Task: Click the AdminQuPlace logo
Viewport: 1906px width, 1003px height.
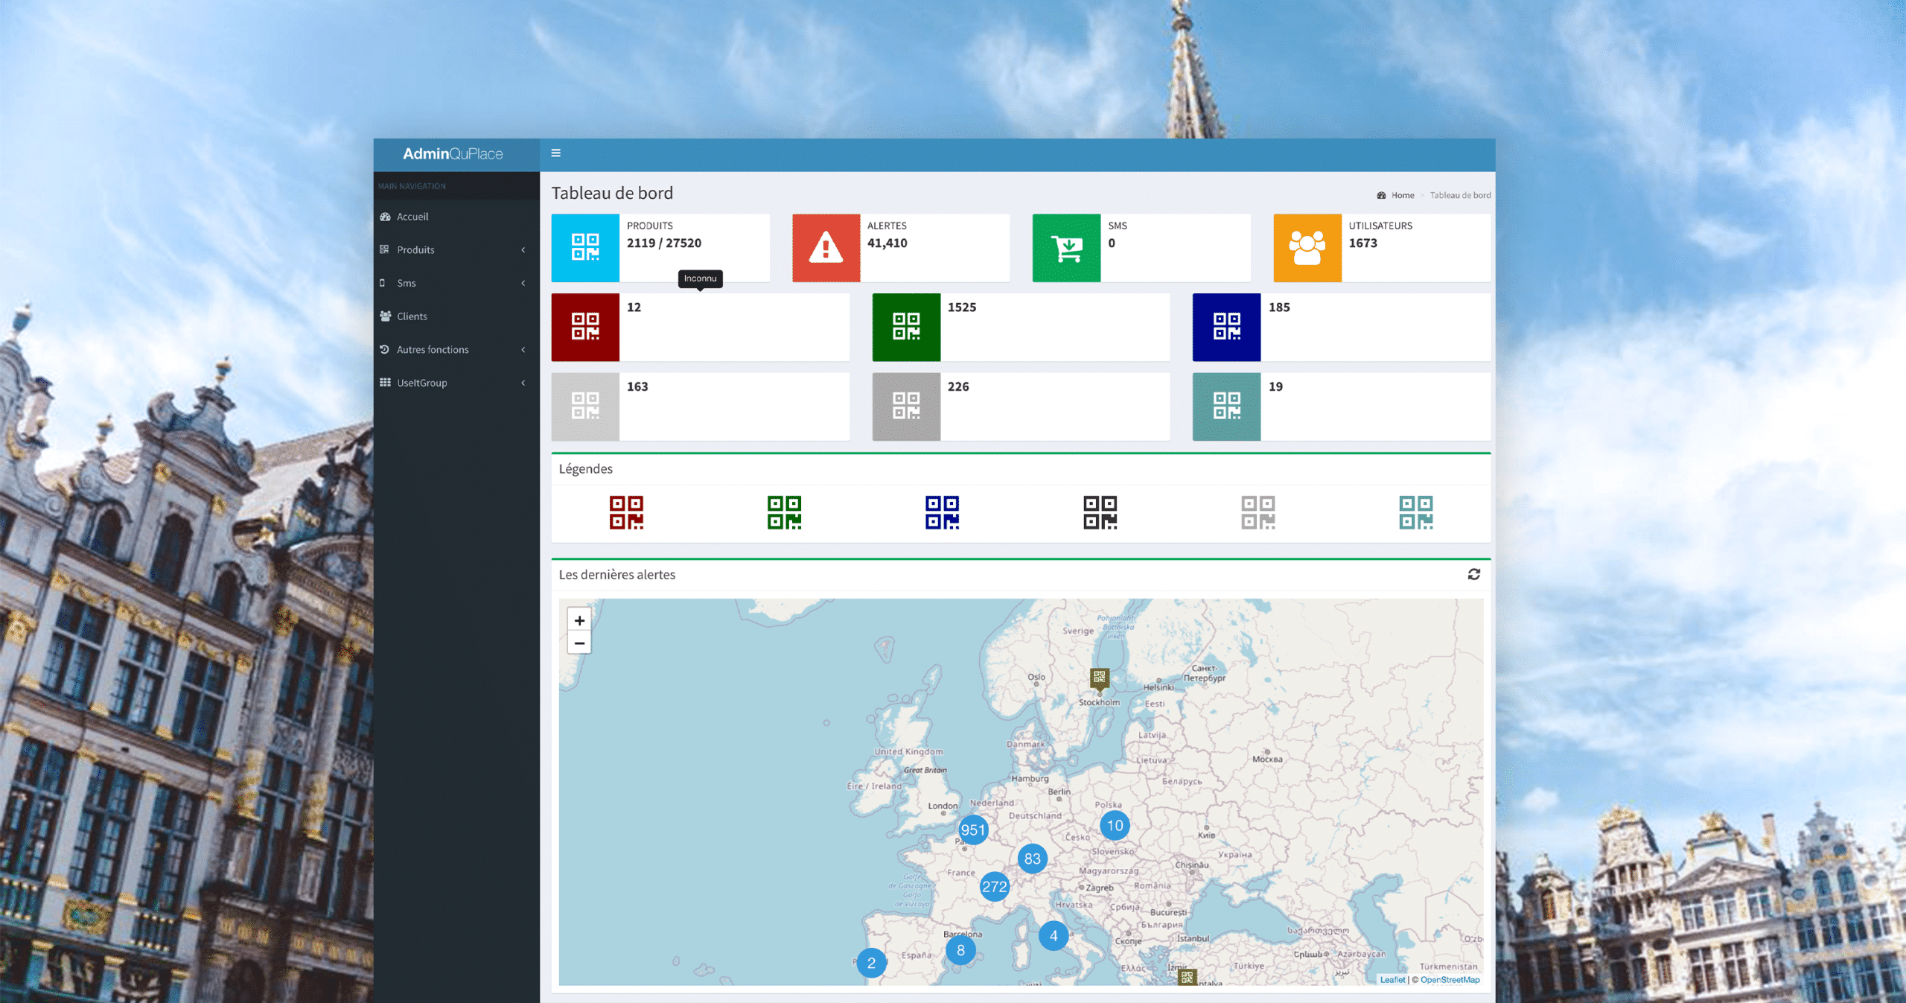Action: pyautogui.click(x=453, y=154)
